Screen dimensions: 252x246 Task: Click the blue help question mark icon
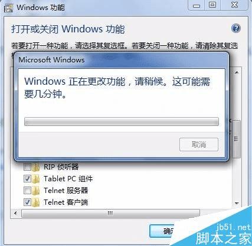point(236,28)
